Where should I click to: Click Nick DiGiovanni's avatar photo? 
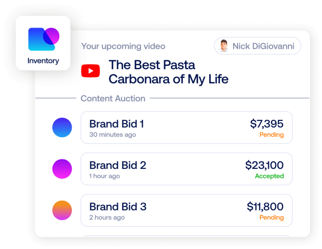(x=223, y=46)
